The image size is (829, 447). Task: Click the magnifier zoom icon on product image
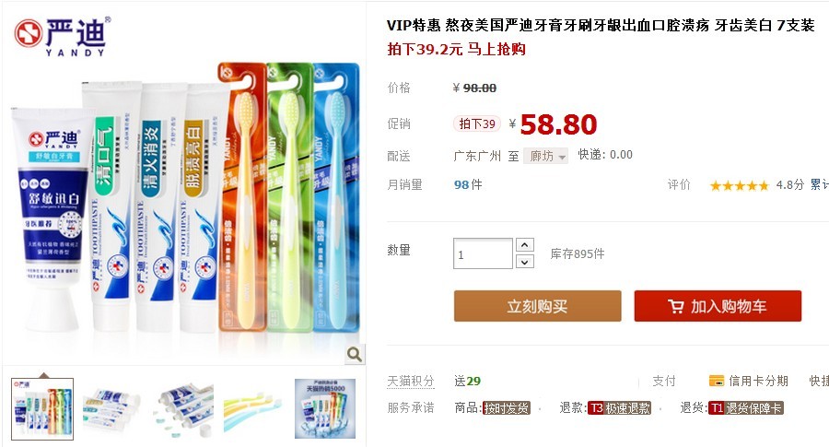(355, 355)
